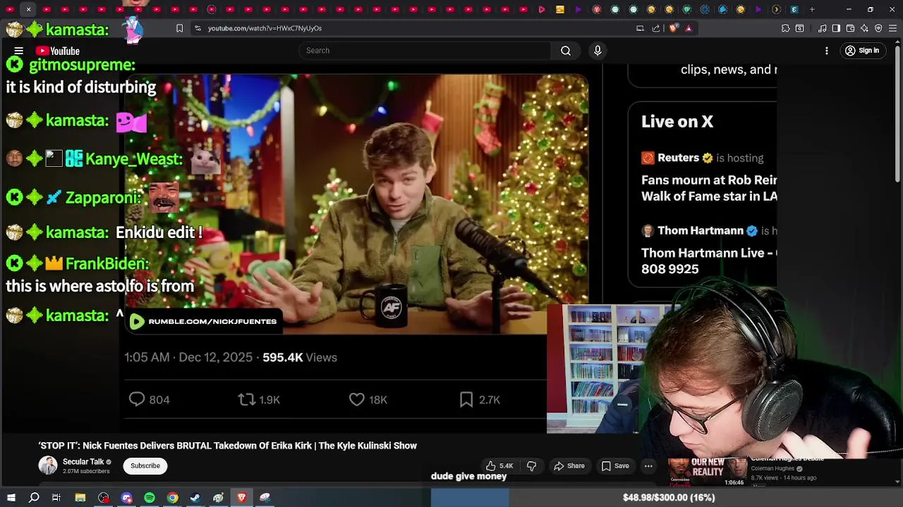The image size is (903, 507).
Task: Open media control music note icon
Action: 823,28
